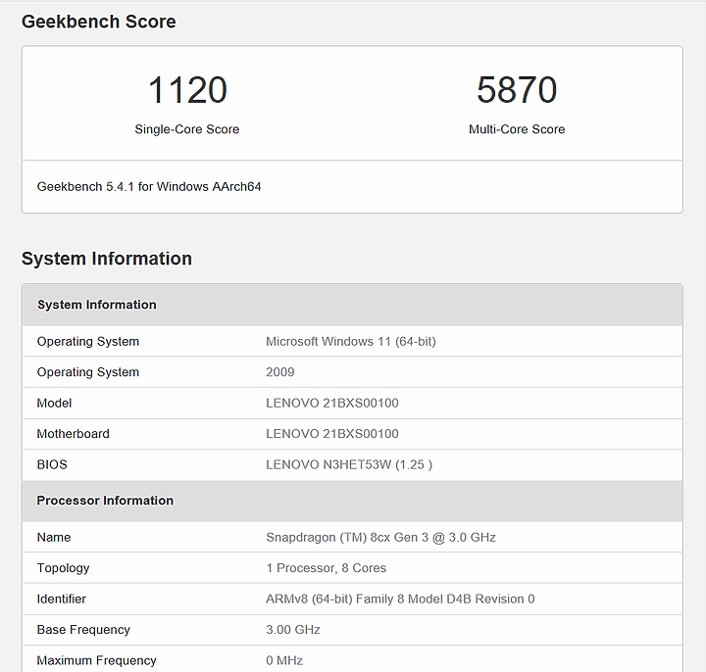Screen dimensions: 706x672
Task: Click the 'Multi-Core Score' label
Action: click(517, 129)
